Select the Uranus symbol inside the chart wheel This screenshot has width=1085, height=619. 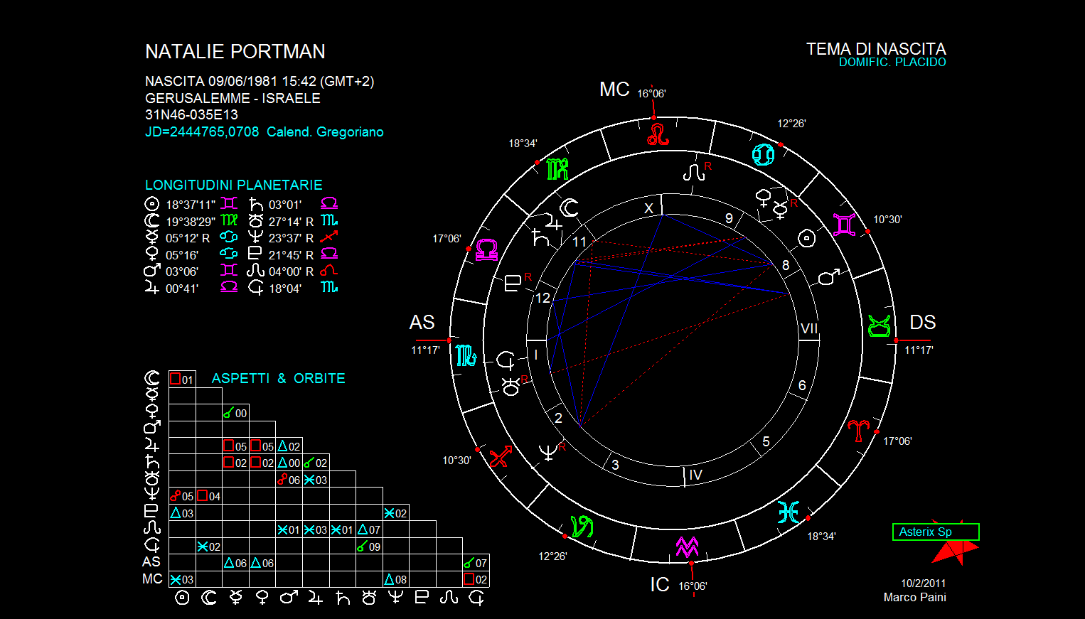coord(511,387)
